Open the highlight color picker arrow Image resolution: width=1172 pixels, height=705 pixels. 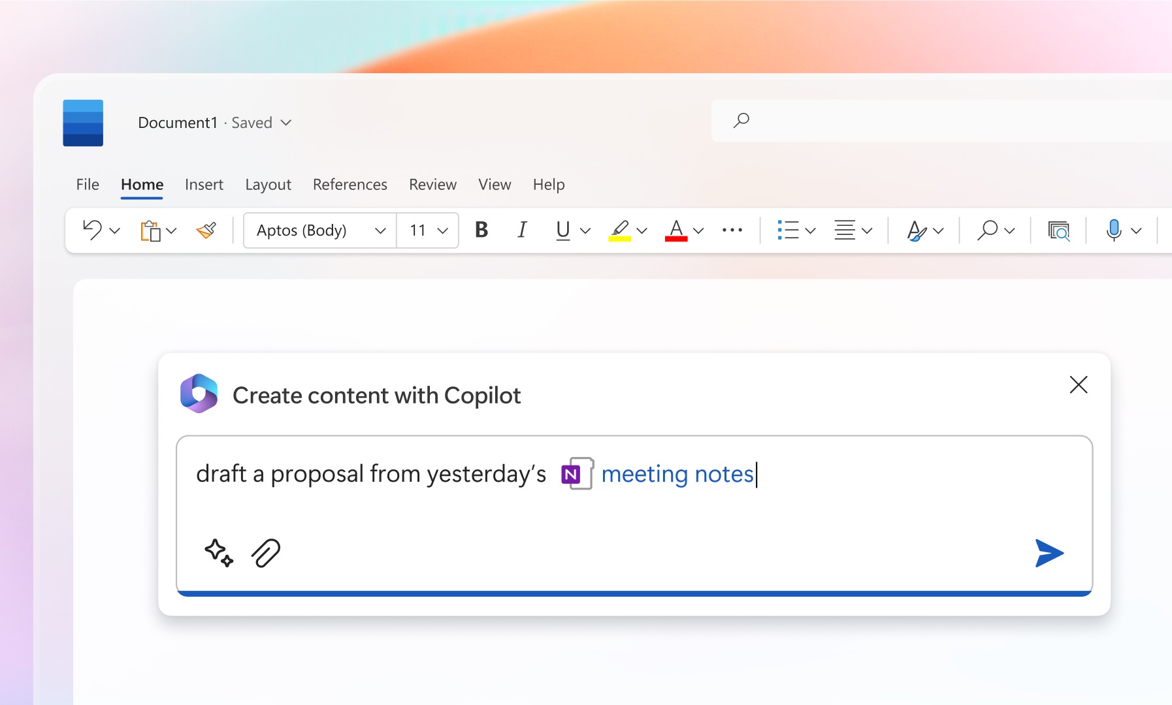point(642,230)
